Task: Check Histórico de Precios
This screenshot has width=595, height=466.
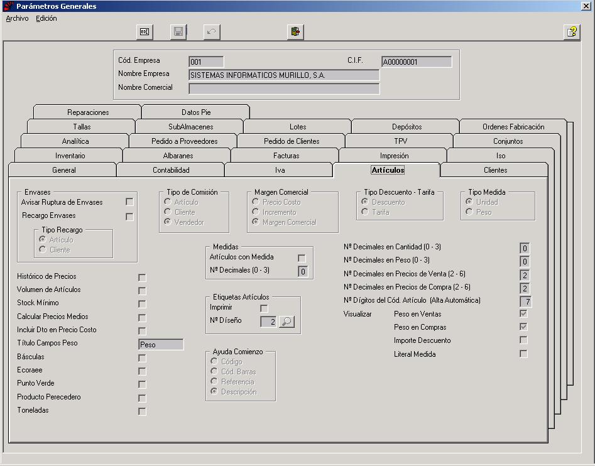Action: [142, 278]
